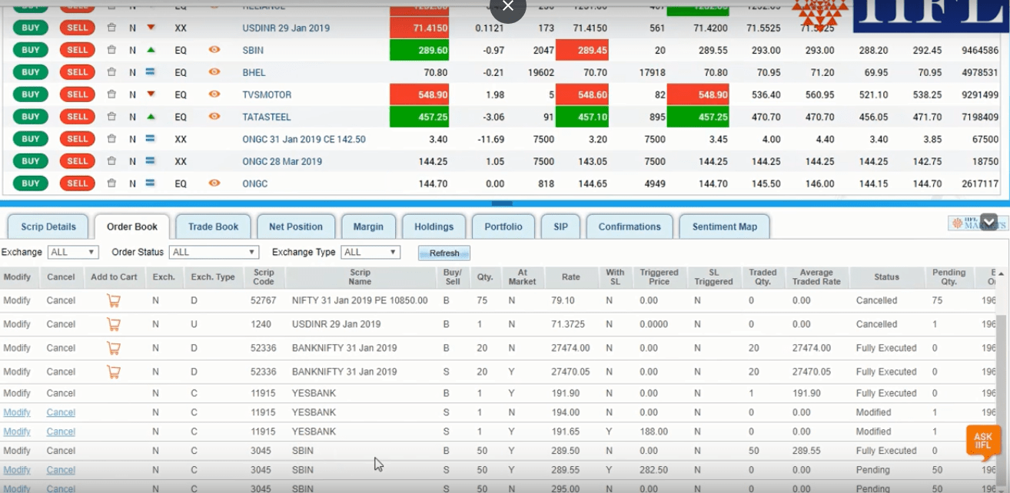Screen dimensions: 1010x493
Task: Add BANKNIFTY buy order at 27474.00 to cart
Action: (114, 348)
